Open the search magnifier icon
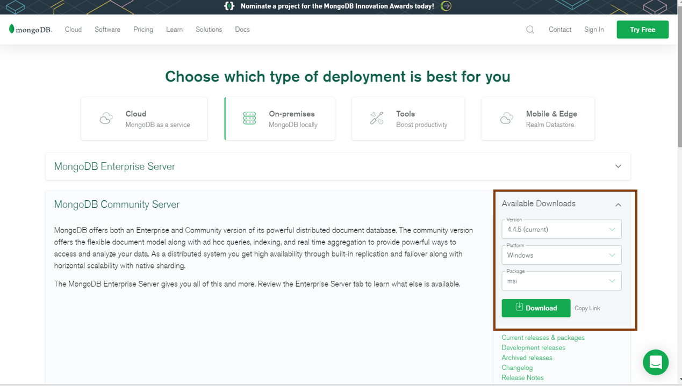The height and width of the screenshot is (386, 682). [530, 30]
